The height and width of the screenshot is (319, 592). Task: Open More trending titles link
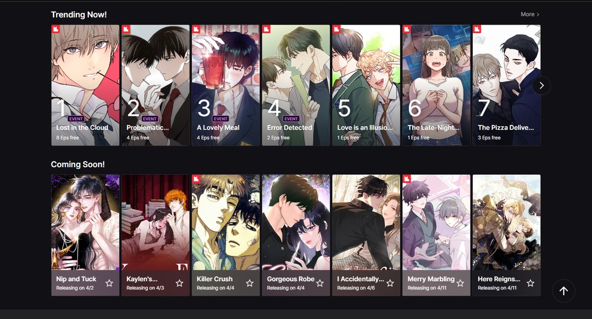[x=529, y=14]
